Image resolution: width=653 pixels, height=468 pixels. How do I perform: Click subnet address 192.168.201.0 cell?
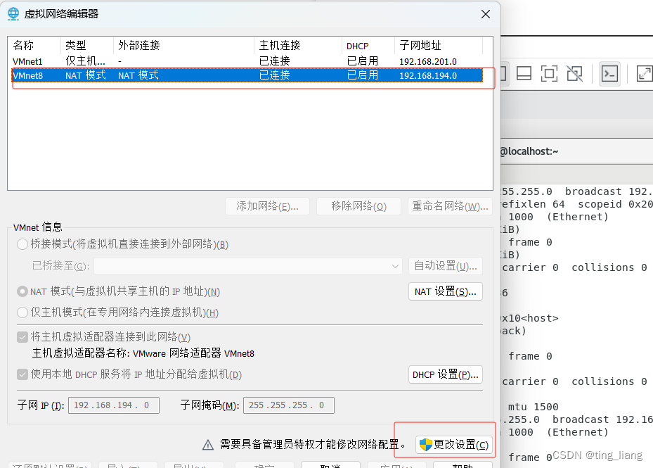coord(427,62)
